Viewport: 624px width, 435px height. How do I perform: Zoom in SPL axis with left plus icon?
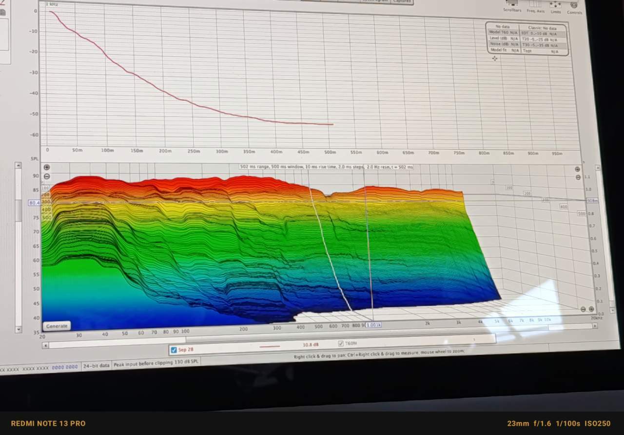pos(47,167)
